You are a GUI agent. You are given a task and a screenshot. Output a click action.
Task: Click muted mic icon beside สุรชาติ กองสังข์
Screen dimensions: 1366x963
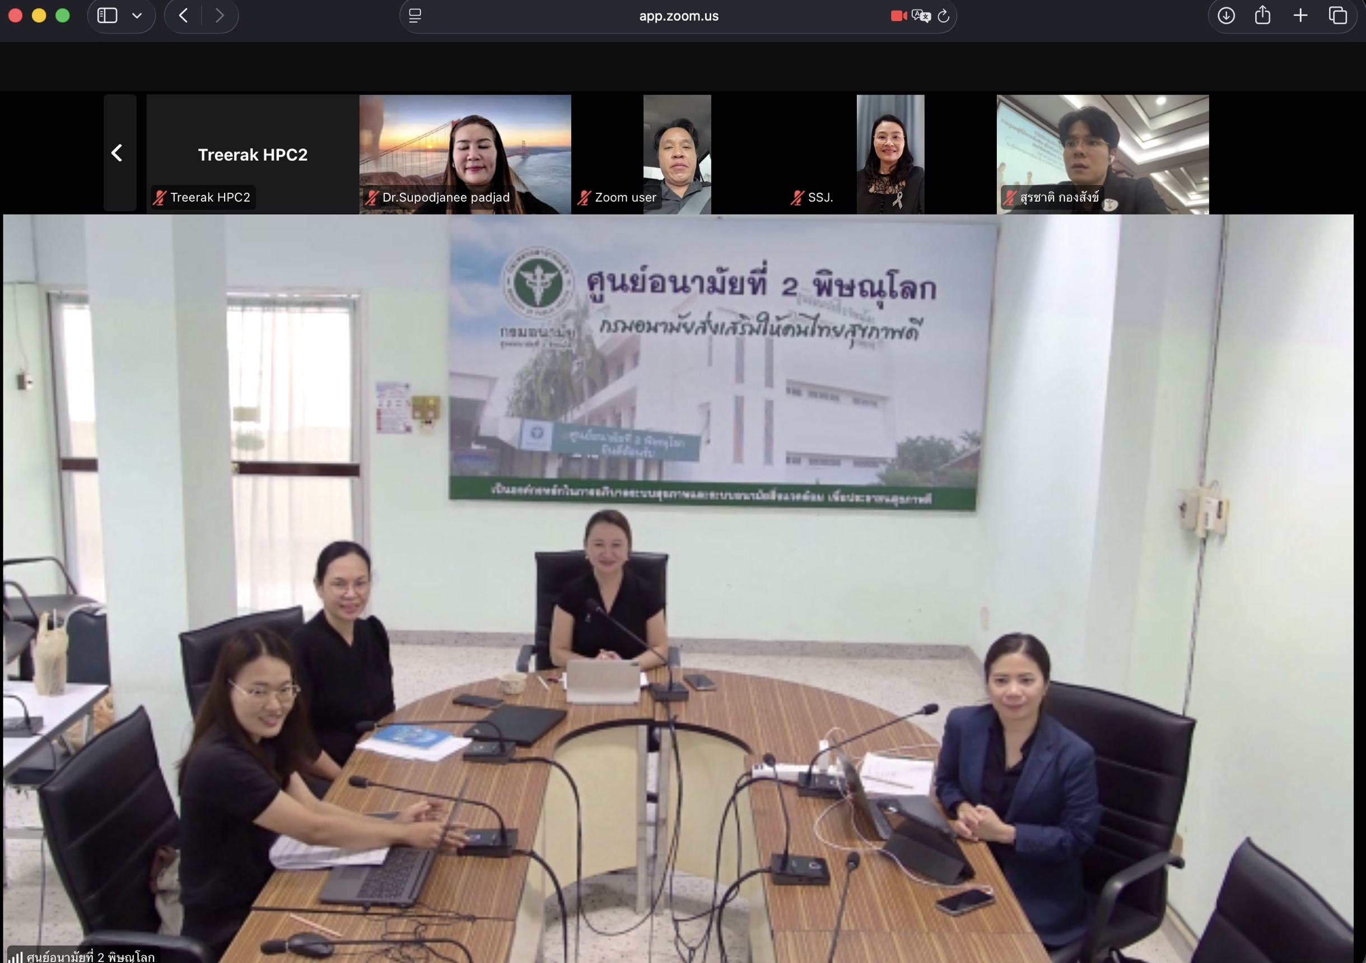click(1010, 198)
